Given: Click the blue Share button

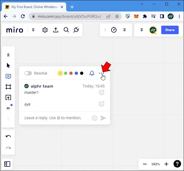Looking at the screenshot, I should coord(170,30).
